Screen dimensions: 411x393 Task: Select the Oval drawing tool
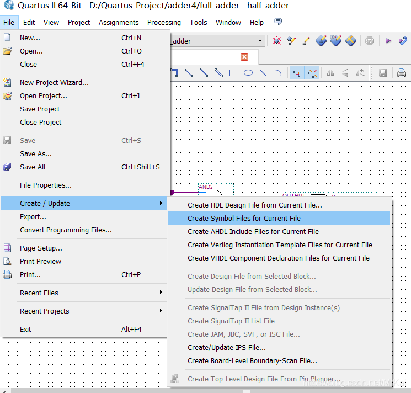click(248, 73)
